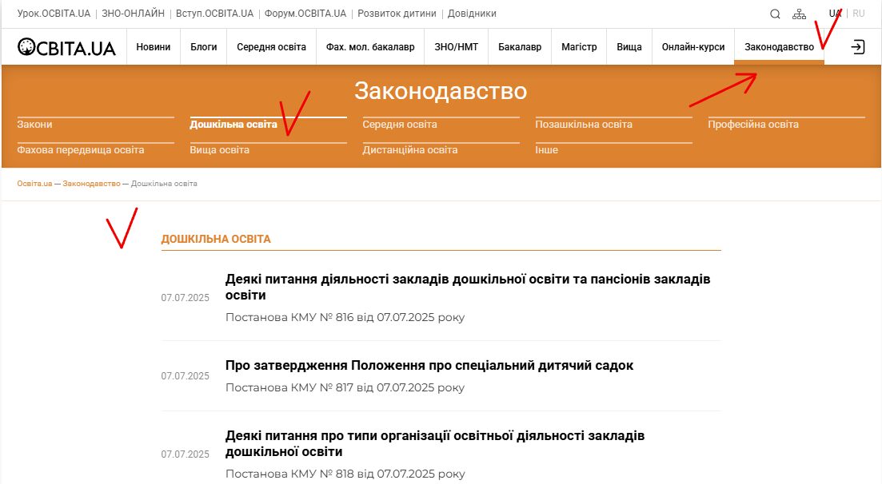882x484 pixels.
Task: Click the Законодавство breadcrumb link
Action: (90, 184)
